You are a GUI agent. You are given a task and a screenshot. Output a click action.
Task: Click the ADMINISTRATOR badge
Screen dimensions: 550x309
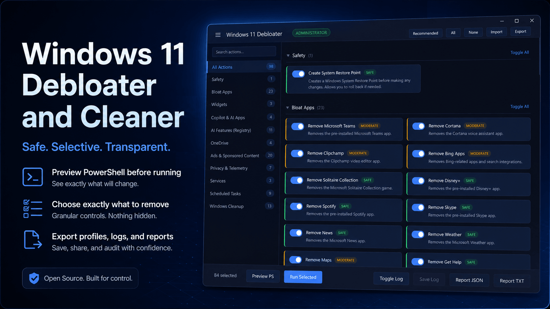point(311,33)
